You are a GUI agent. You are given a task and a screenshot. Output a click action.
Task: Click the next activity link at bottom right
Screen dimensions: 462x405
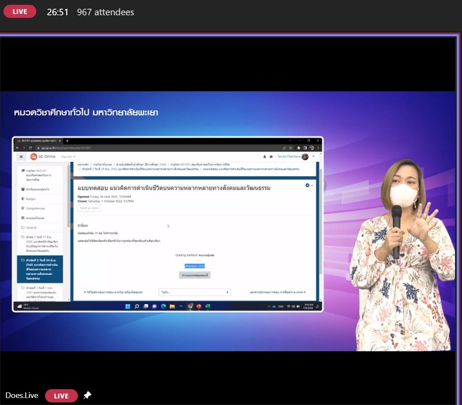(x=278, y=292)
